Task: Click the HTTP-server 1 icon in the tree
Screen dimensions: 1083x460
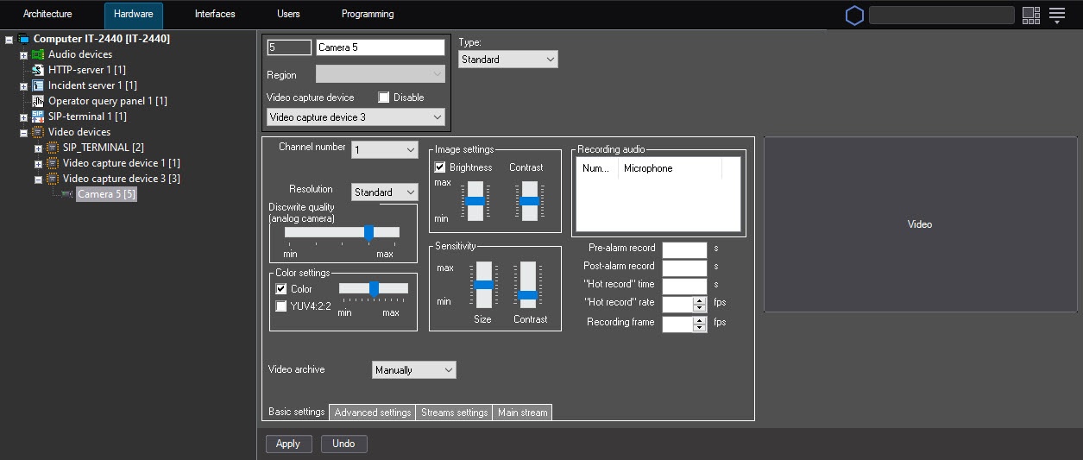Action: (38, 70)
